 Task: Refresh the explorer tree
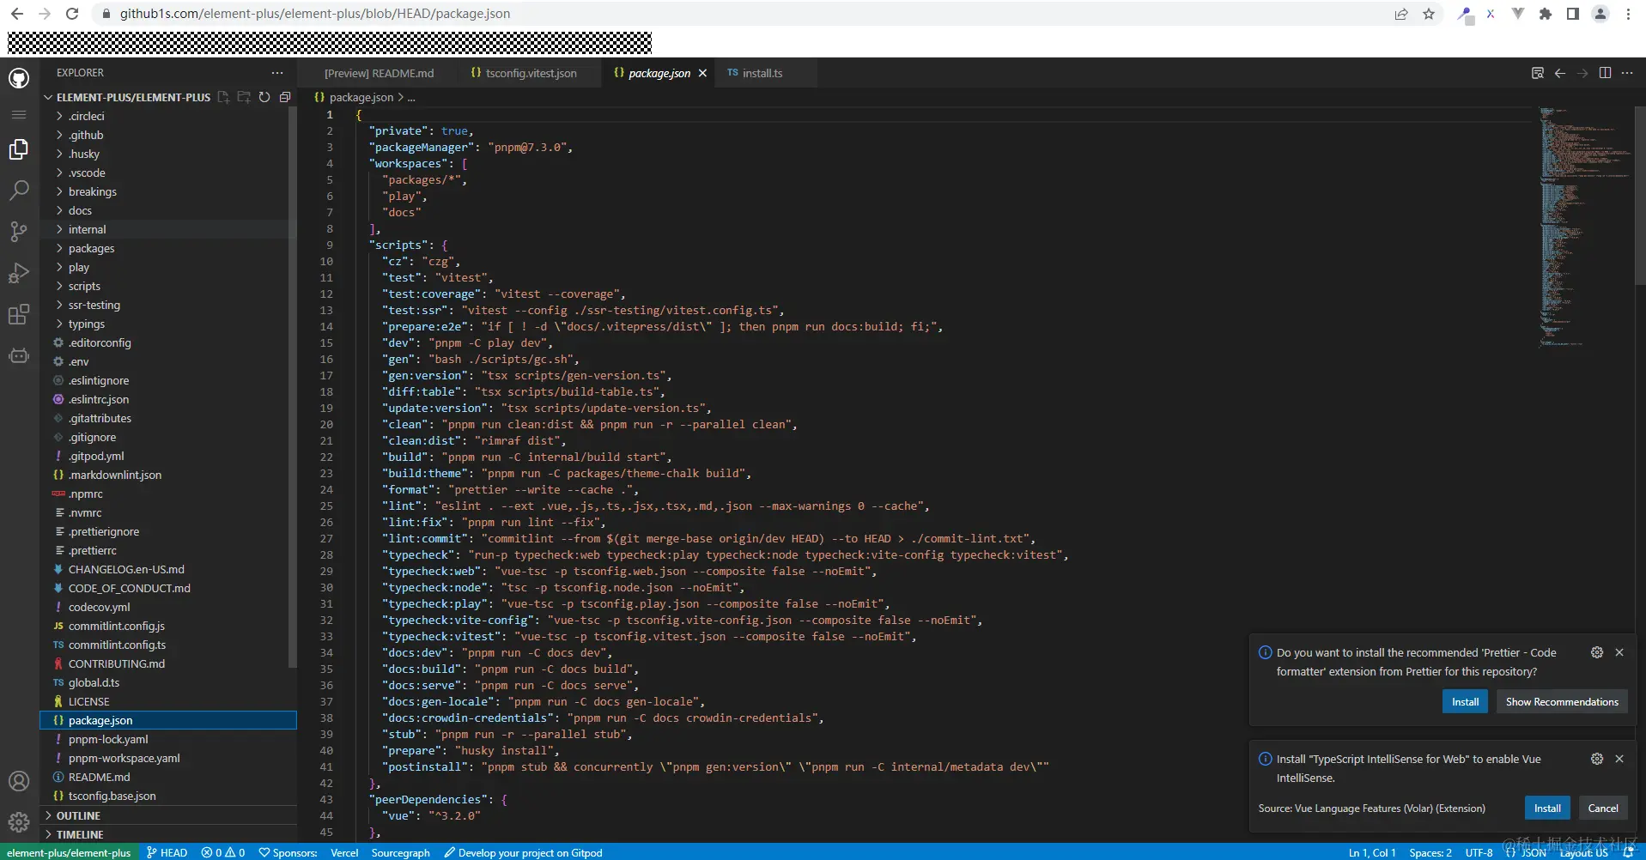(264, 97)
